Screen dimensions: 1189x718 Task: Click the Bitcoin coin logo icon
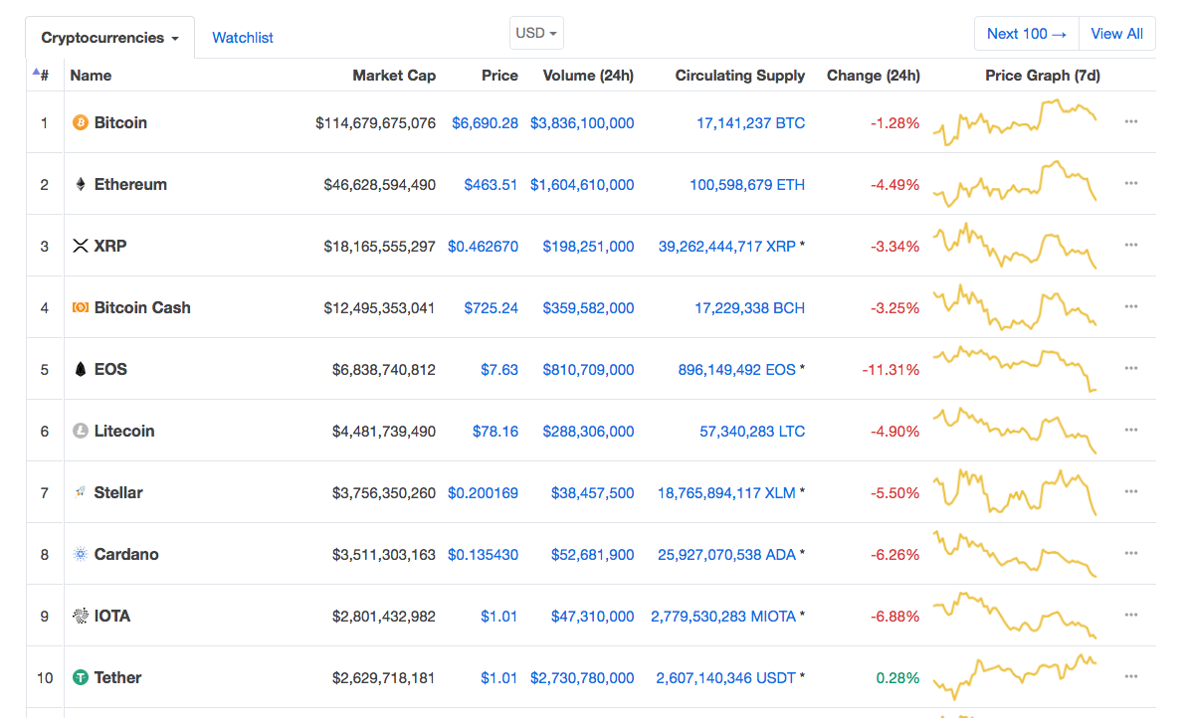[x=81, y=123]
